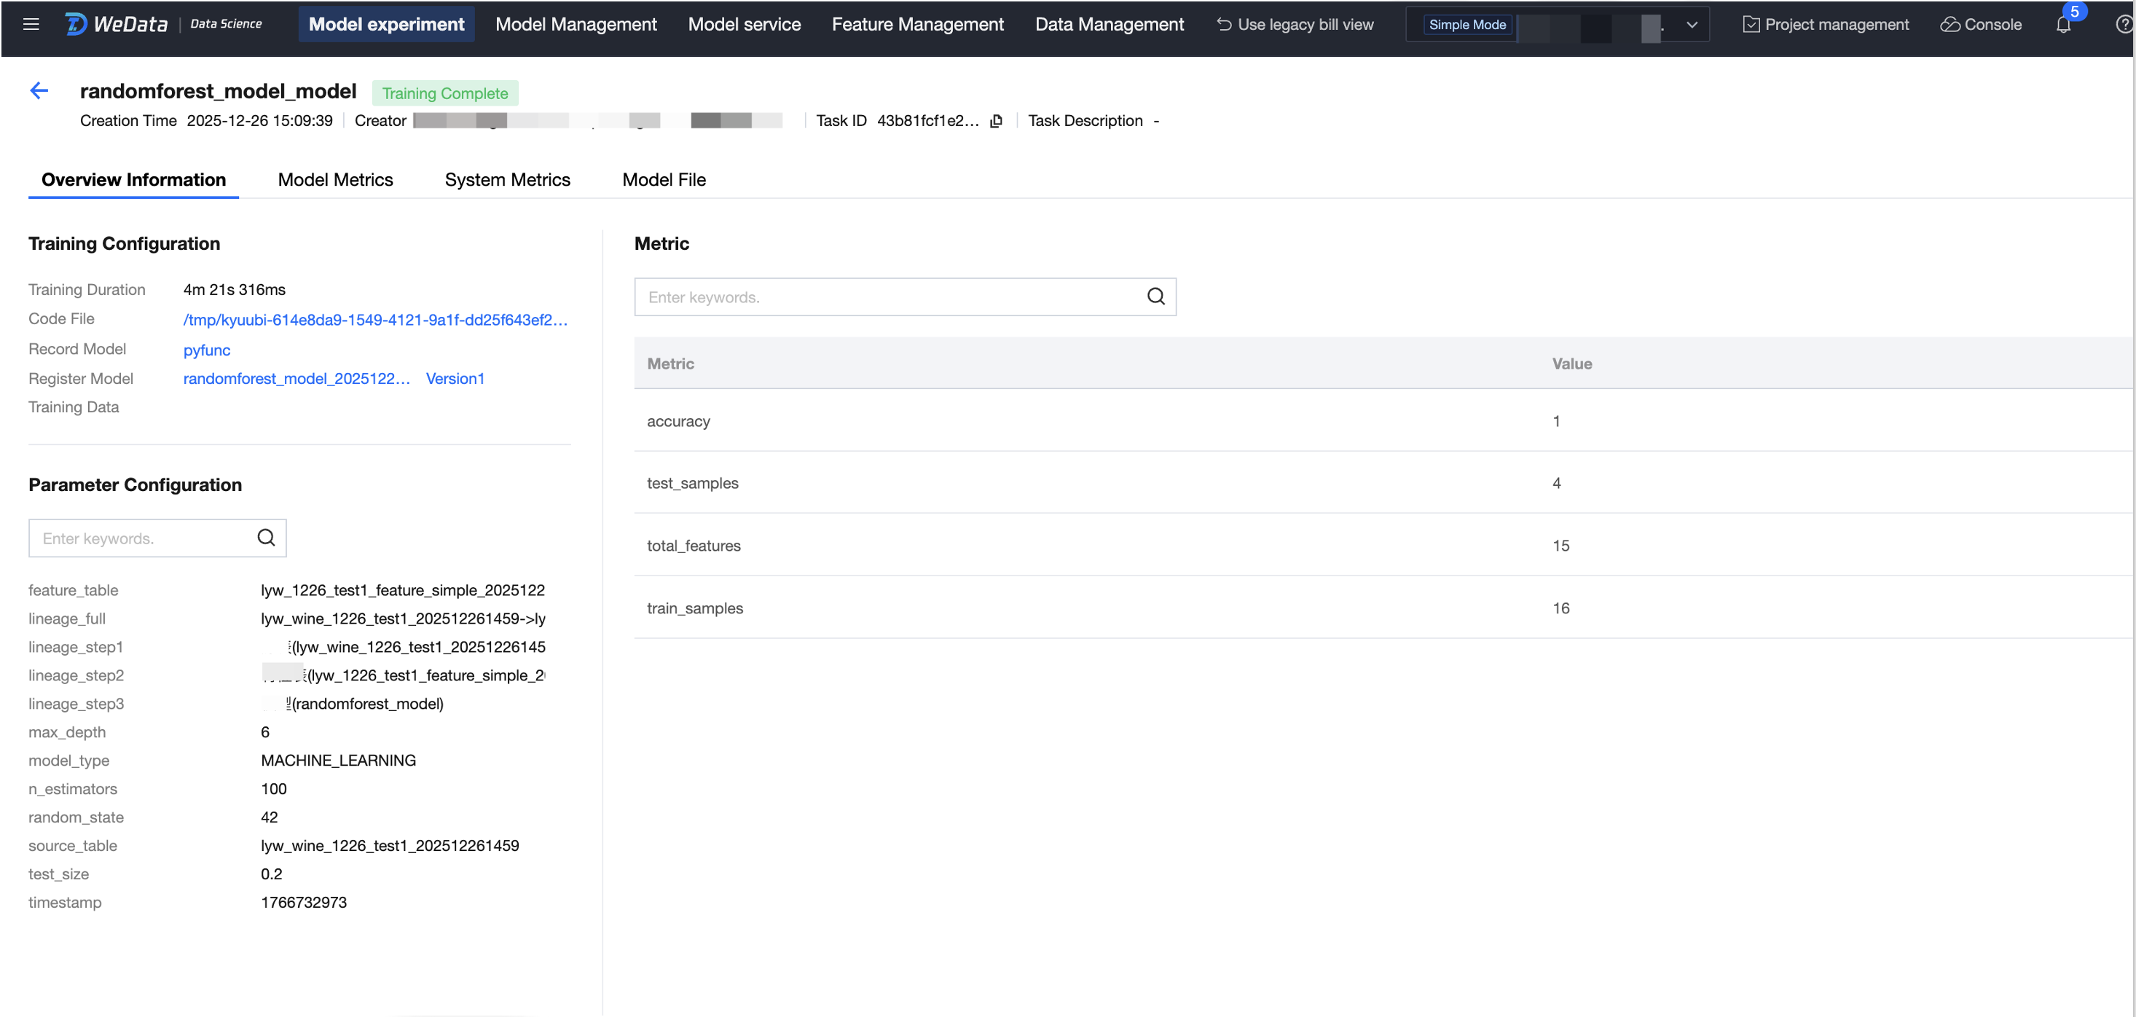2136x1017 pixels.
Task: Switch to the Model Metrics tab
Action: tap(335, 180)
